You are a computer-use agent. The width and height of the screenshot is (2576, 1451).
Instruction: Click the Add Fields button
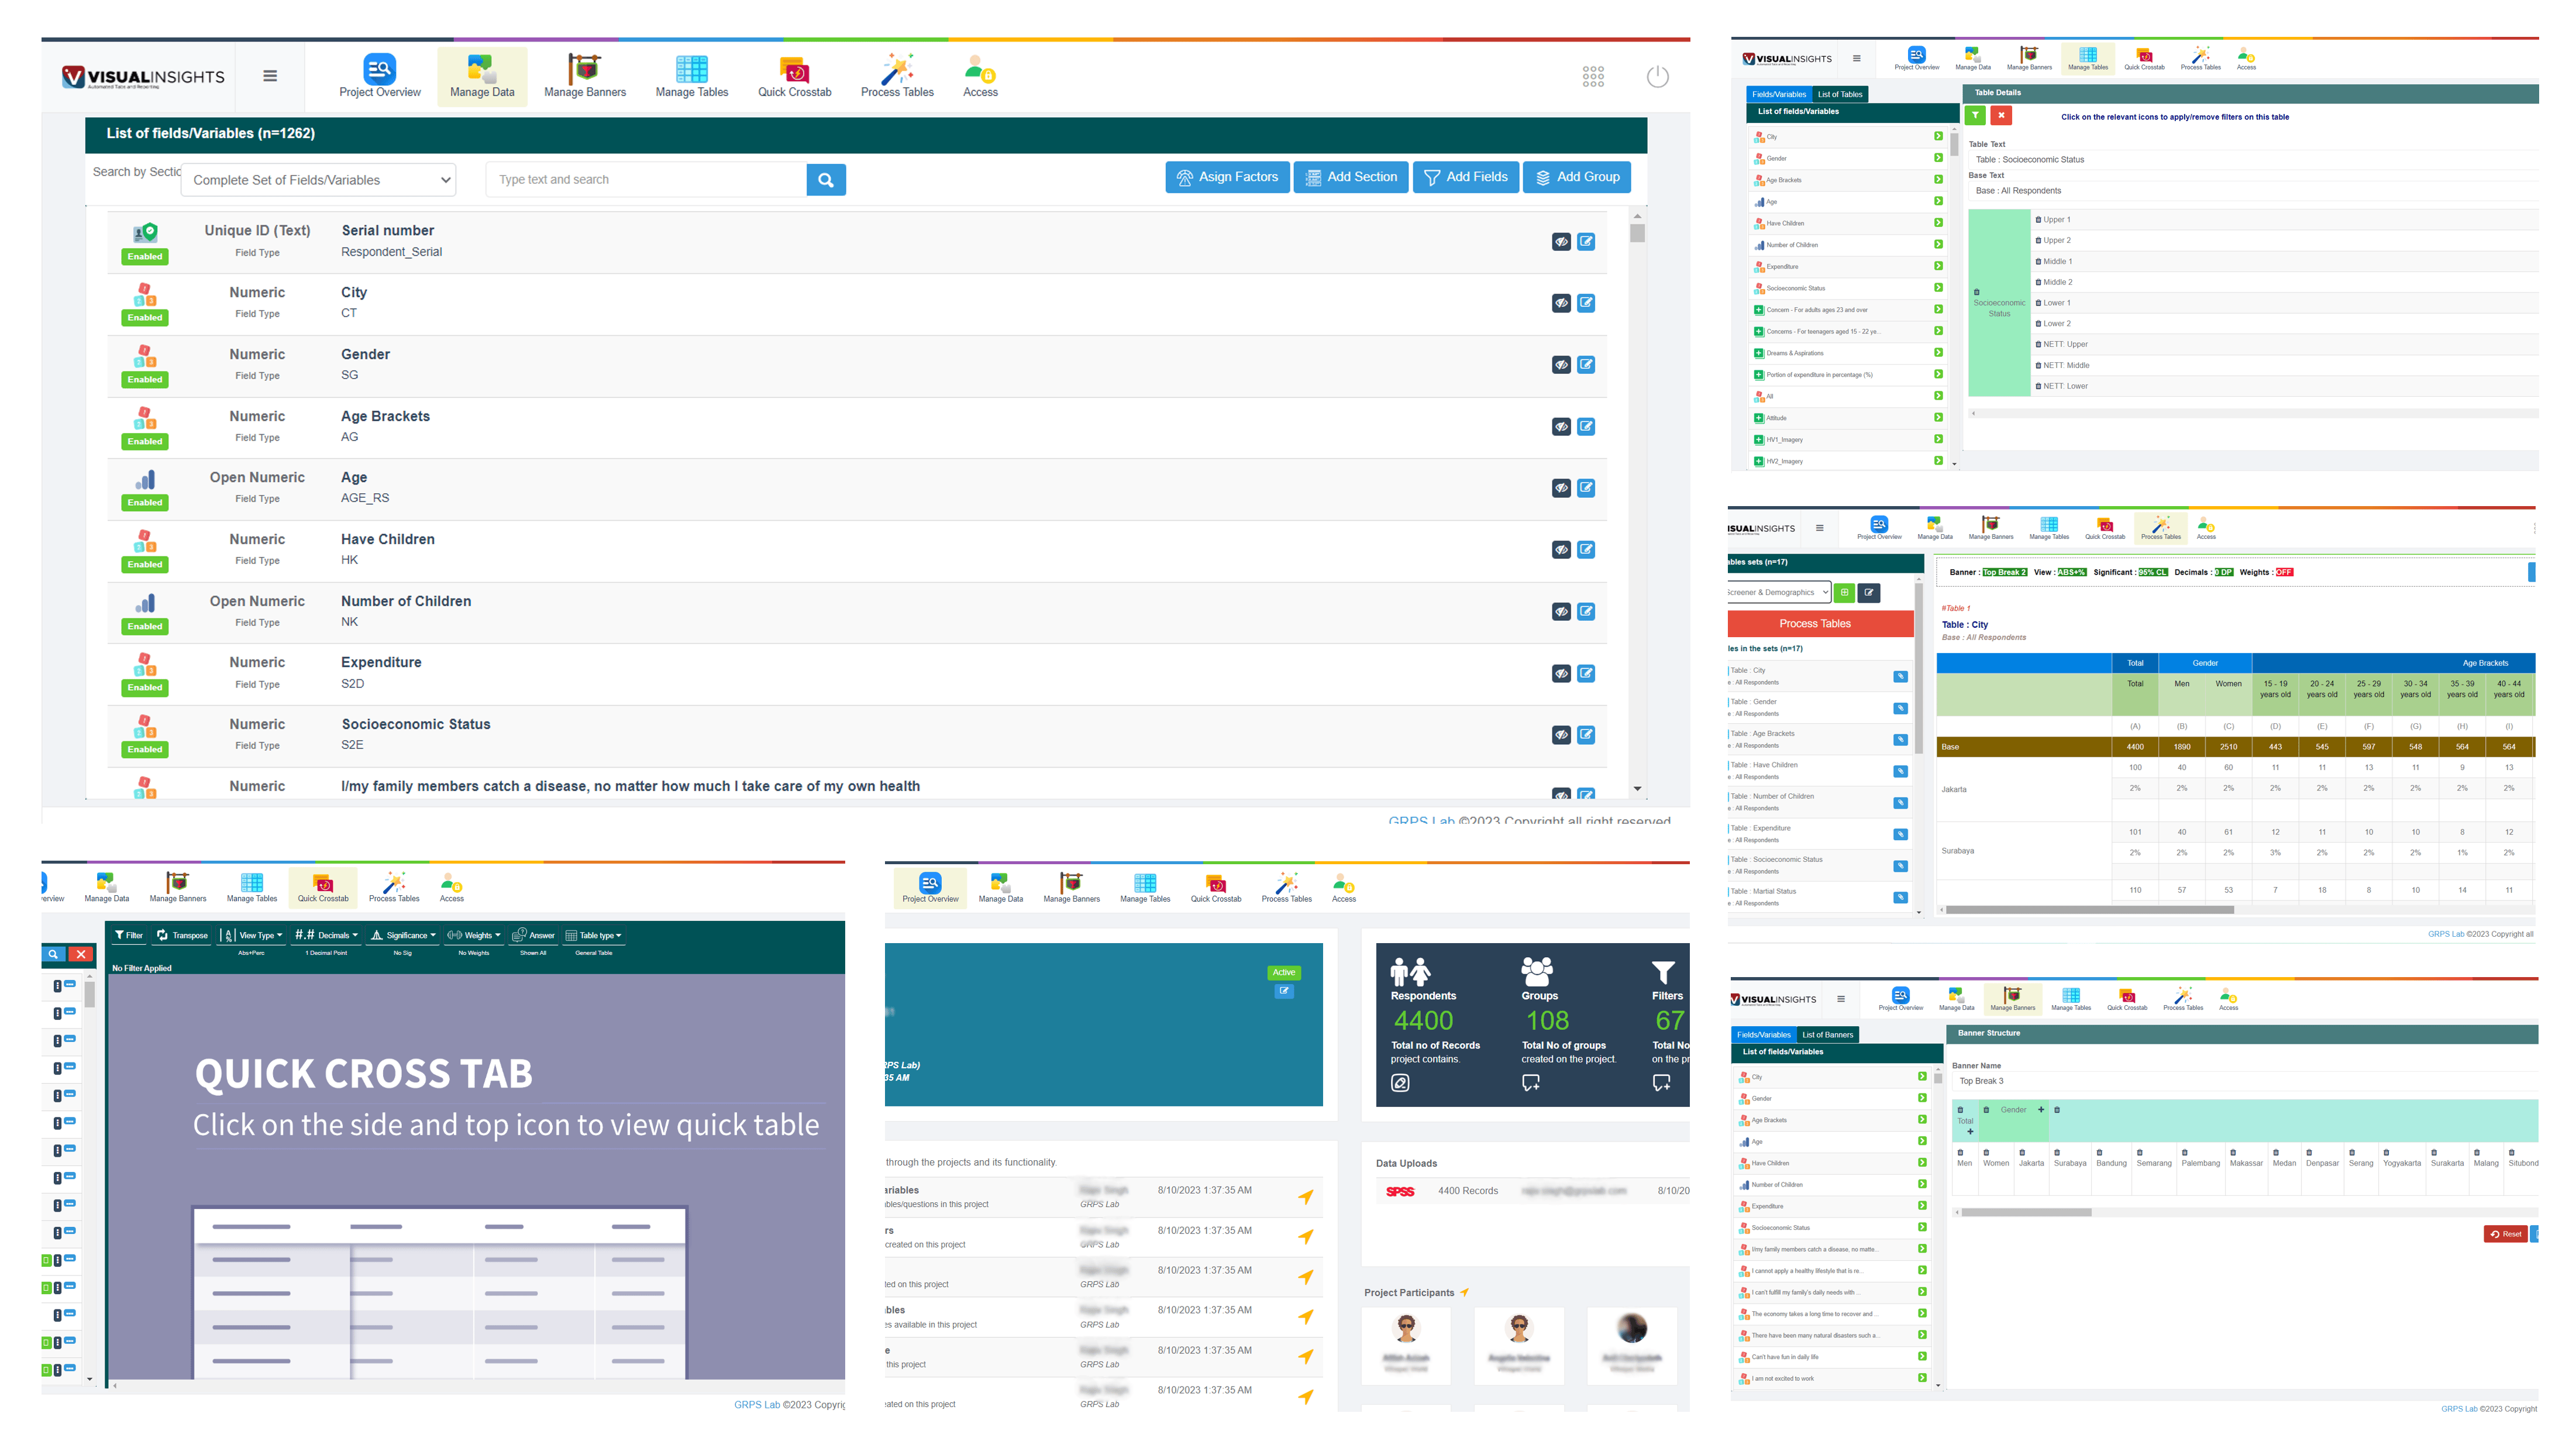(1466, 177)
